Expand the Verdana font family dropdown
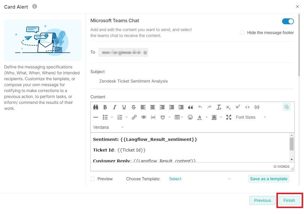304x214 pixels. tap(108, 127)
